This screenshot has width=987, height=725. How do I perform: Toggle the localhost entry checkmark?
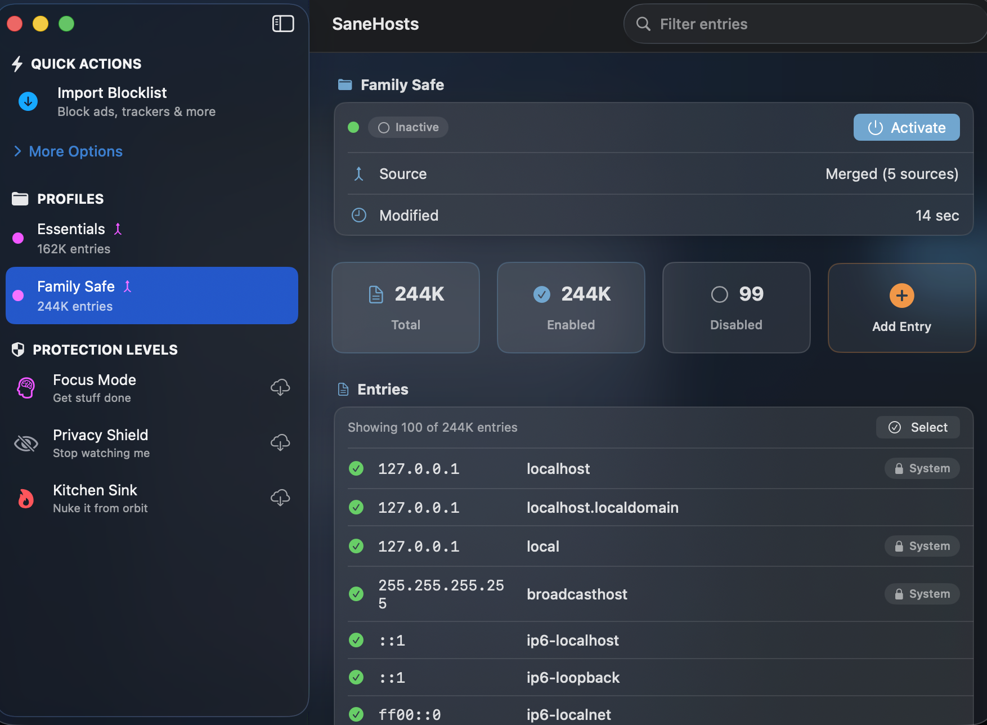356,468
